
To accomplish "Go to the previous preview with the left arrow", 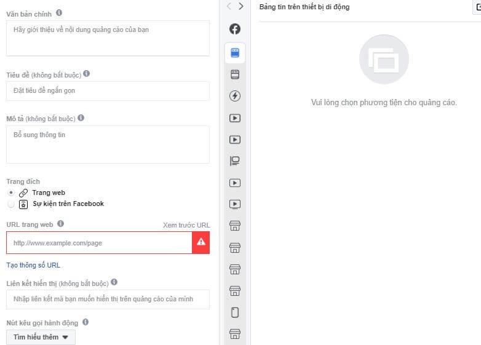I will 229,6.
